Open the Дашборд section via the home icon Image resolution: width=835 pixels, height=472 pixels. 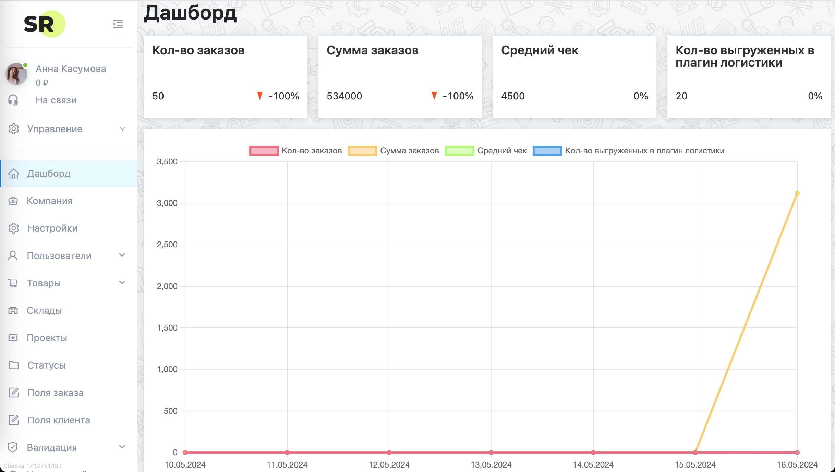[x=14, y=174]
